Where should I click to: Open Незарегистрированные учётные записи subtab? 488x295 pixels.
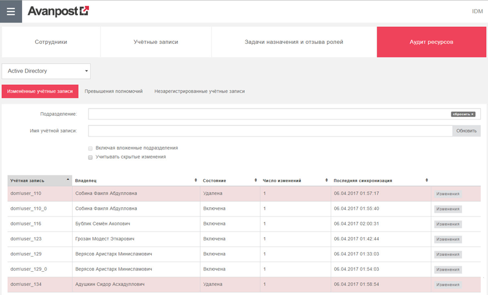pyautogui.click(x=199, y=91)
